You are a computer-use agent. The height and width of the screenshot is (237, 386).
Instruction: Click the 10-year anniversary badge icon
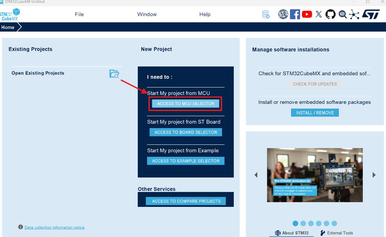[283, 14]
